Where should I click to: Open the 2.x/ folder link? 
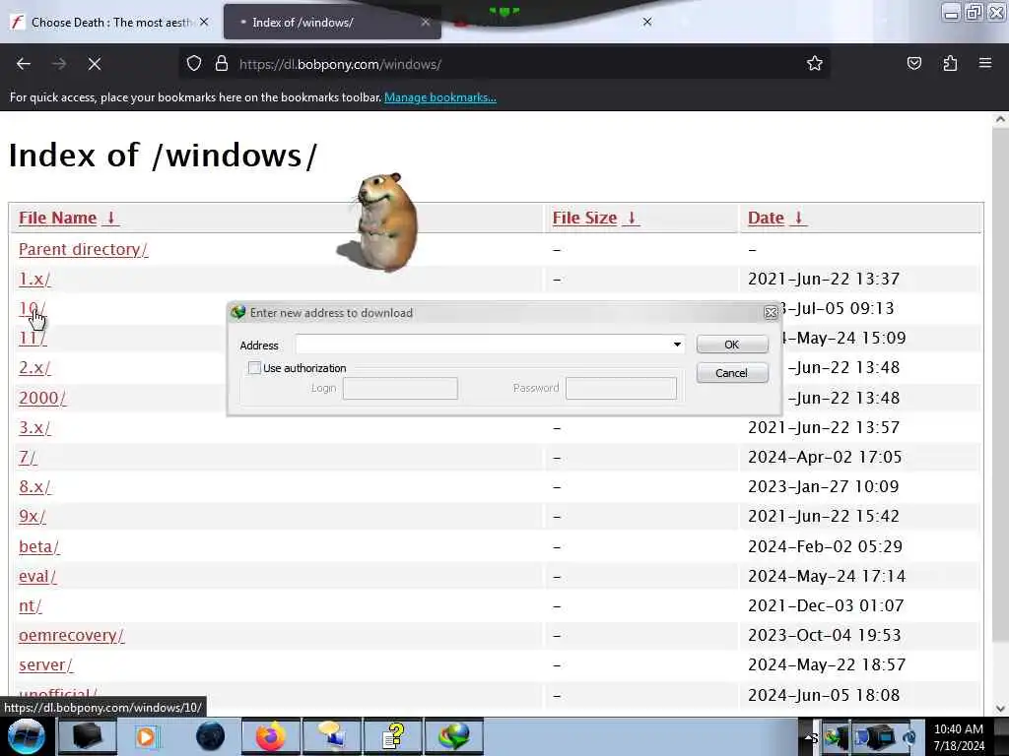point(34,368)
